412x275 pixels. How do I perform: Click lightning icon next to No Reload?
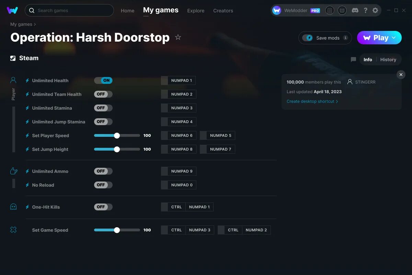pos(27,185)
